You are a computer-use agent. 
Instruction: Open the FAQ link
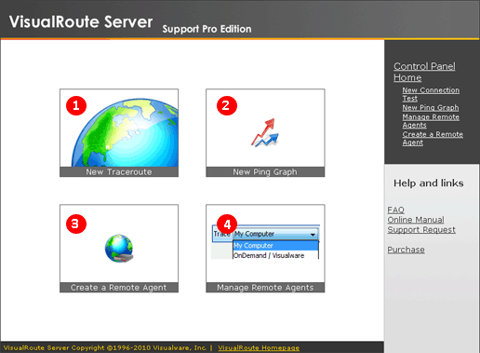click(395, 210)
